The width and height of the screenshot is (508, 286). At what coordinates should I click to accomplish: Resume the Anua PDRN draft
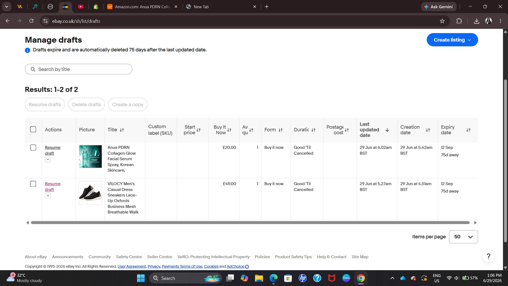pyautogui.click(x=53, y=150)
